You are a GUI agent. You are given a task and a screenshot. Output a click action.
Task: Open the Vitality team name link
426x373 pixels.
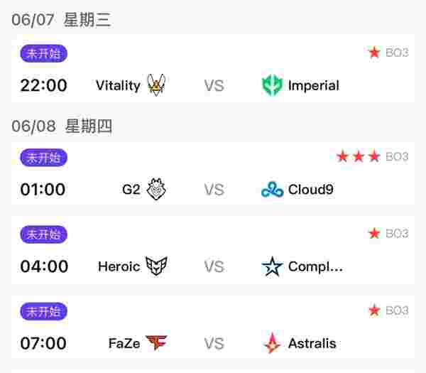click(118, 85)
